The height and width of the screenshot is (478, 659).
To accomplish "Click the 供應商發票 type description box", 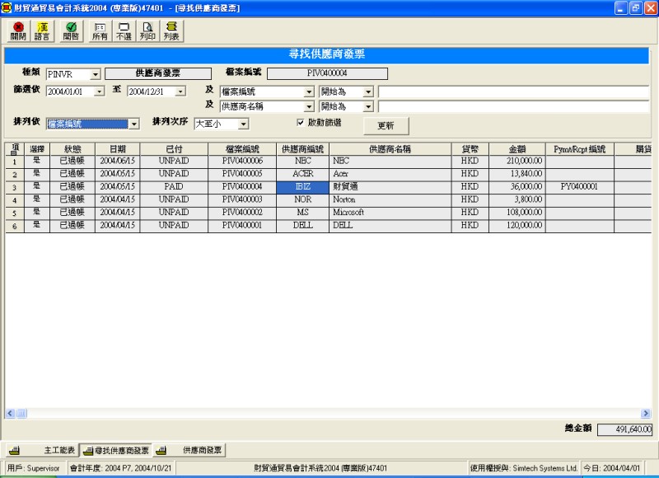I will point(158,73).
